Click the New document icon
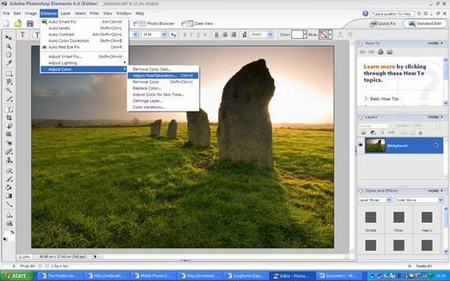The image size is (450, 281). [x=6, y=23]
